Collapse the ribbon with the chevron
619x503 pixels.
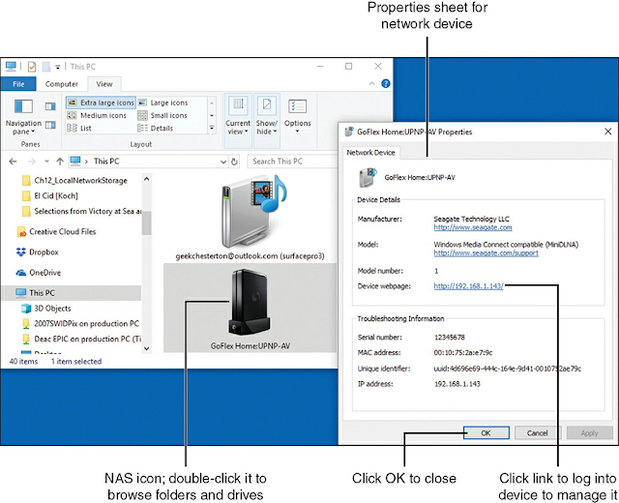(371, 84)
